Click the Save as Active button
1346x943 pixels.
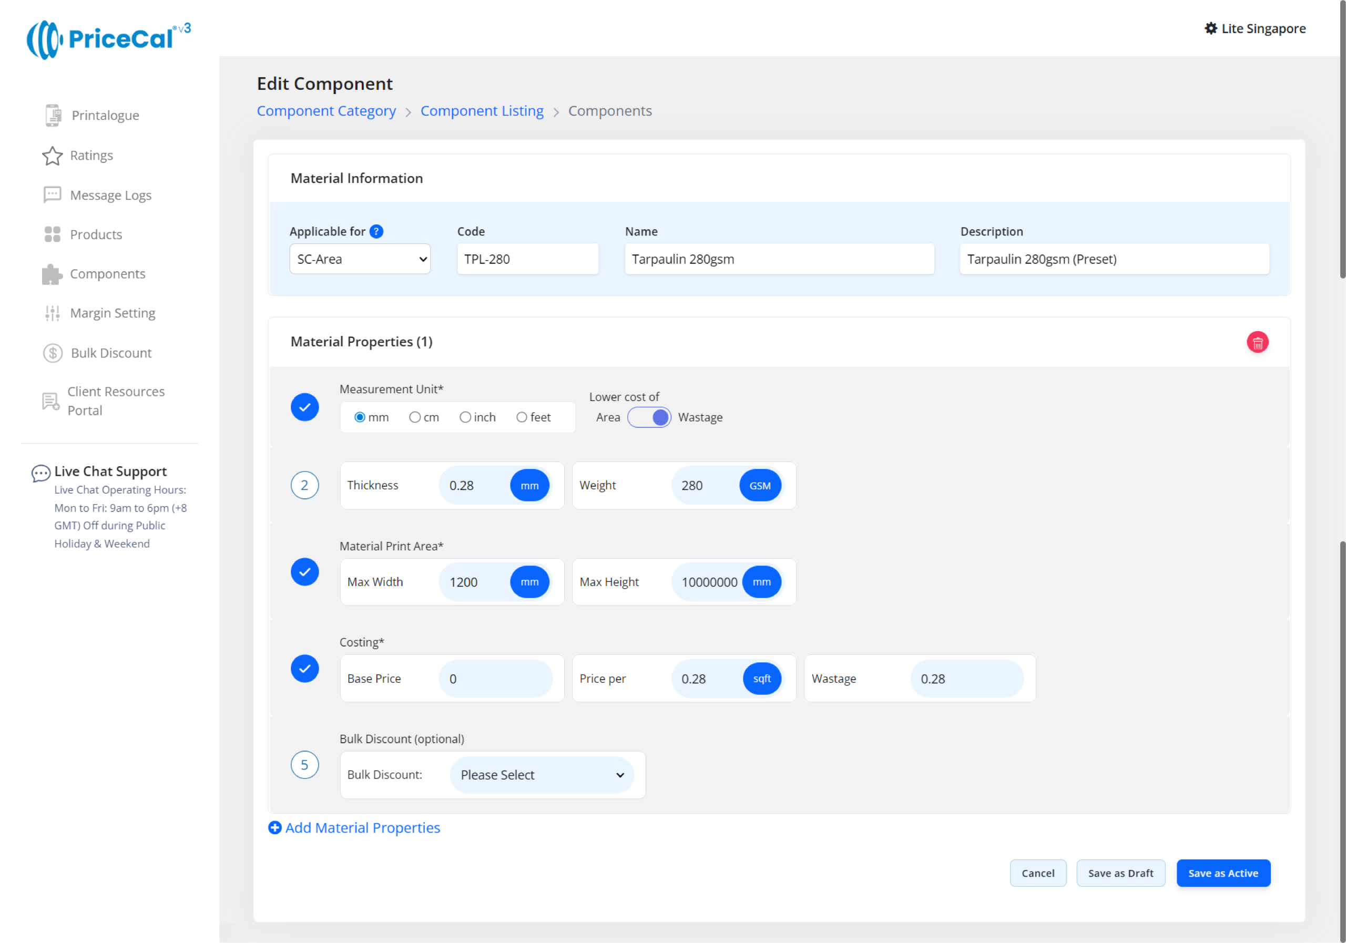click(x=1223, y=873)
